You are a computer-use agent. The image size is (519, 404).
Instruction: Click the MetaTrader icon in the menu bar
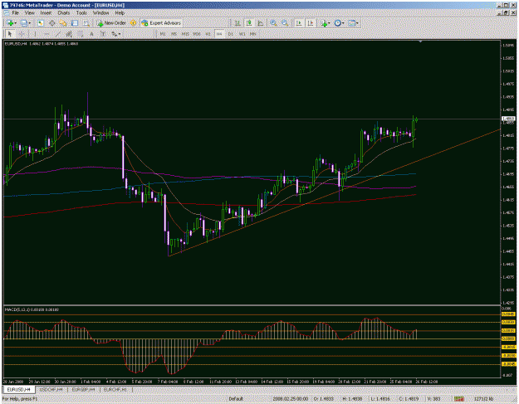tap(6, 13)
